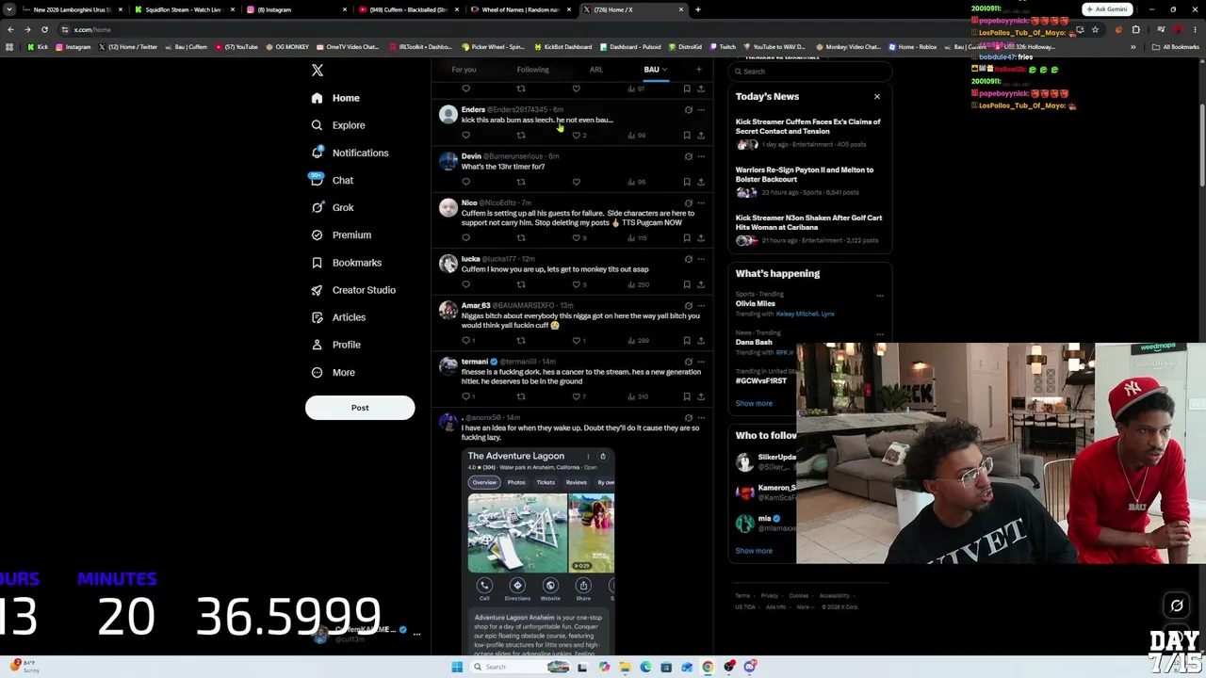Open Chat in the X sidebar
Screen dimensions: 1206x678
332,180
